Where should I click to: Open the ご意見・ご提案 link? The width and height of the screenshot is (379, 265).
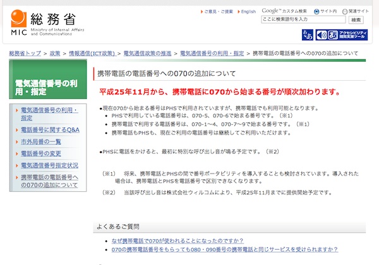point(220,11)
